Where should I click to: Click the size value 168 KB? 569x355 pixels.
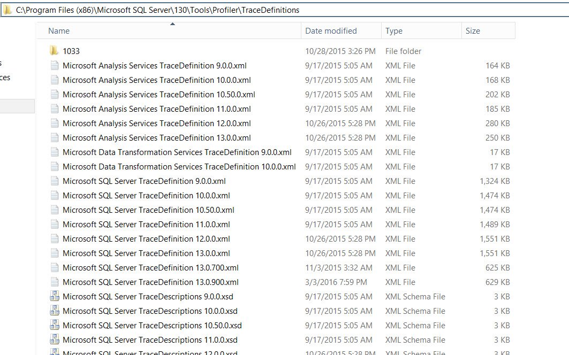click(497, 80)
